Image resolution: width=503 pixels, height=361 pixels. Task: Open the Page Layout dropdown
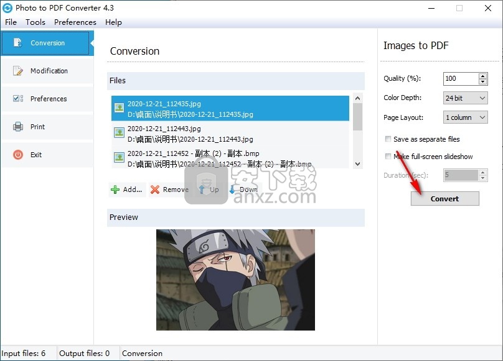point(466,117)
